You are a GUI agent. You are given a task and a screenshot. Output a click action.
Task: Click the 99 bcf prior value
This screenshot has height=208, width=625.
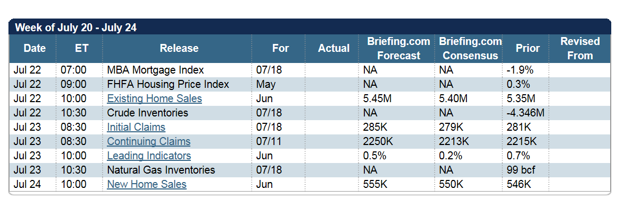[521, 170]
